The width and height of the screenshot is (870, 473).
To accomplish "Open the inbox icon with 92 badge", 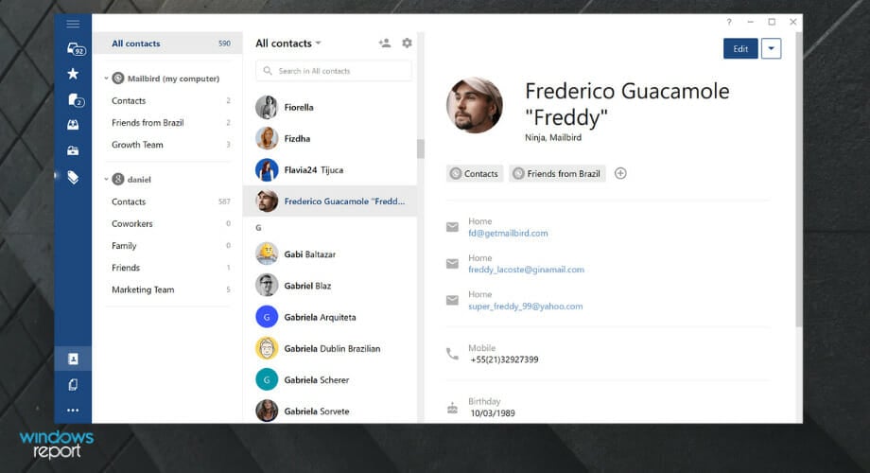I will point(75,49).
